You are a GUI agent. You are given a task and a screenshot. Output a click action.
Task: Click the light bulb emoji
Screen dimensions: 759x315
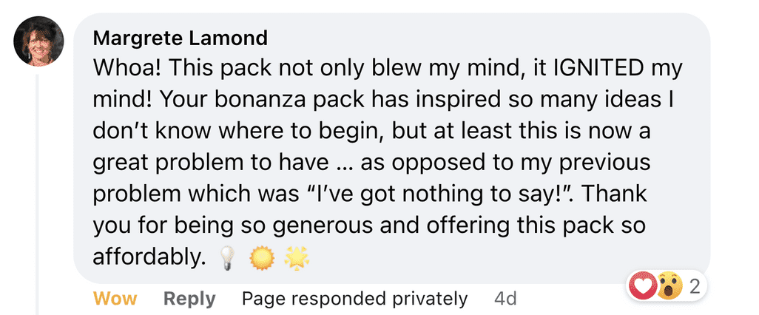227,258
